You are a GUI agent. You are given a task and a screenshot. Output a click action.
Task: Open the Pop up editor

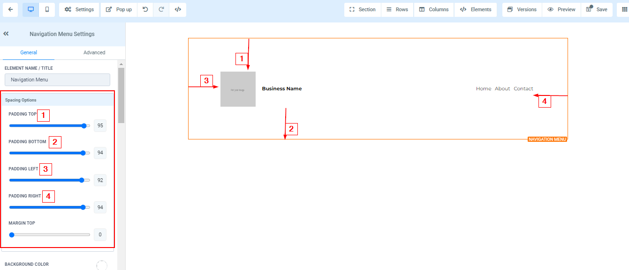click(x=119, y=9)
